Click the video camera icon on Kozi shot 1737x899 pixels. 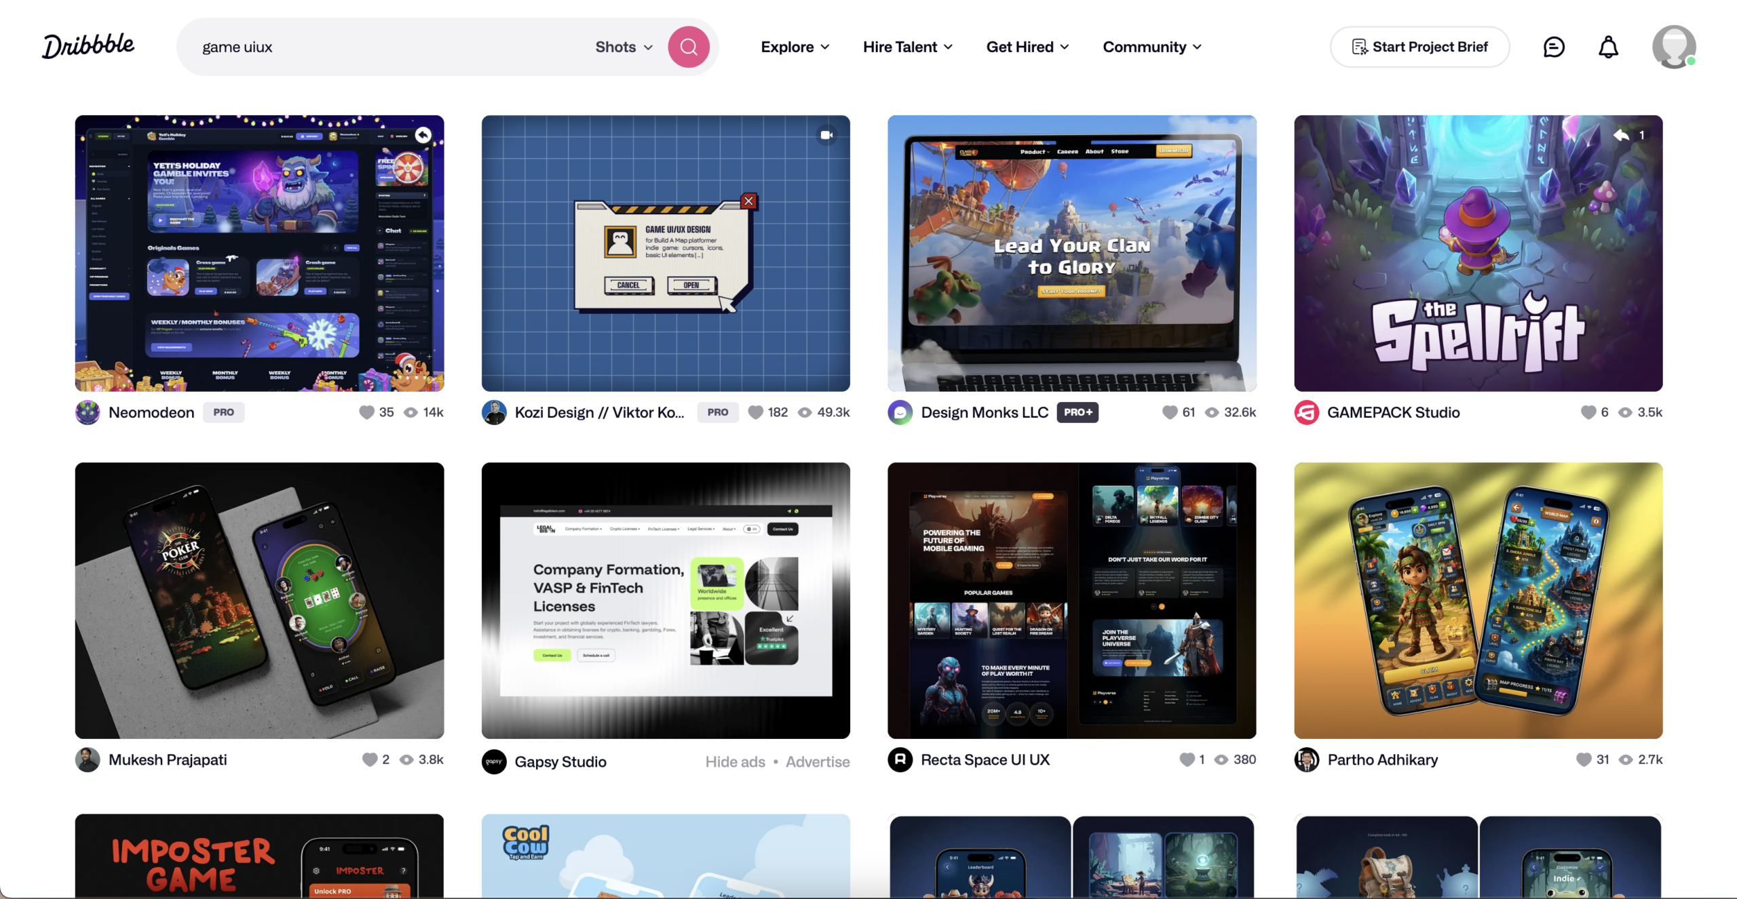[826, 135]
